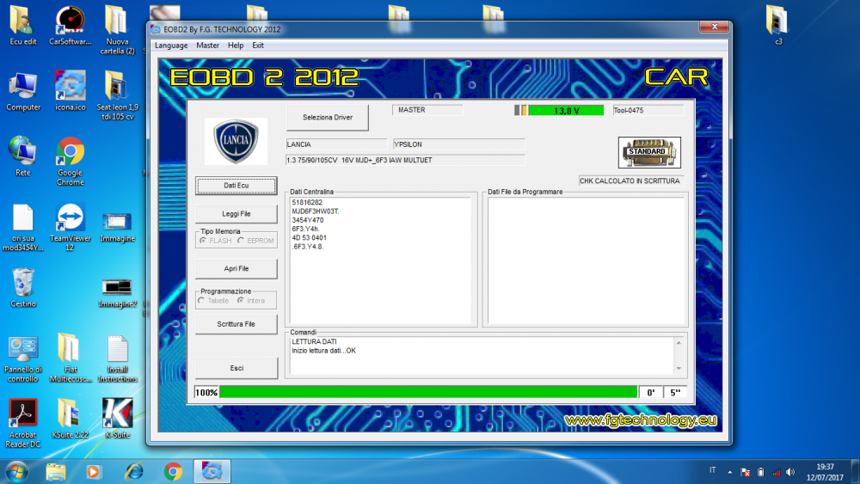Open Immagine2 file on desktop

point(117,292)
